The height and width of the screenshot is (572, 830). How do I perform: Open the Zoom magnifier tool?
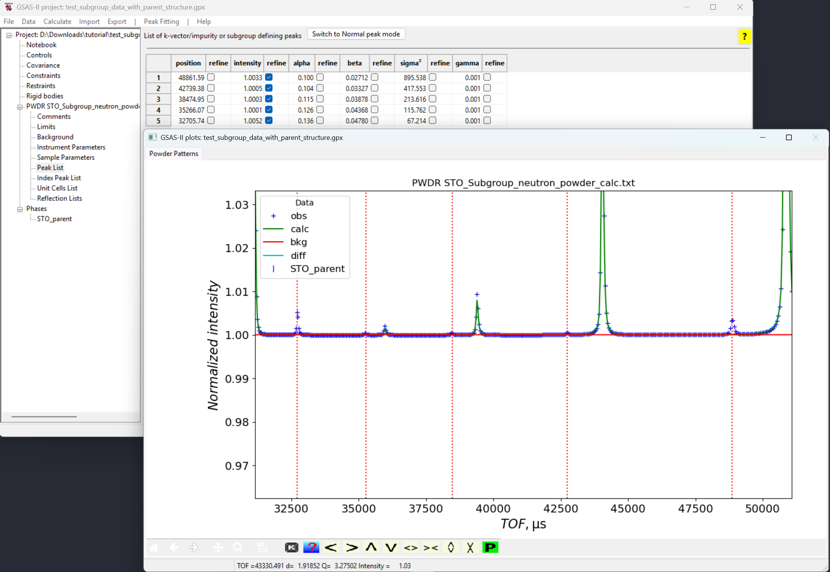coord(238,547)
